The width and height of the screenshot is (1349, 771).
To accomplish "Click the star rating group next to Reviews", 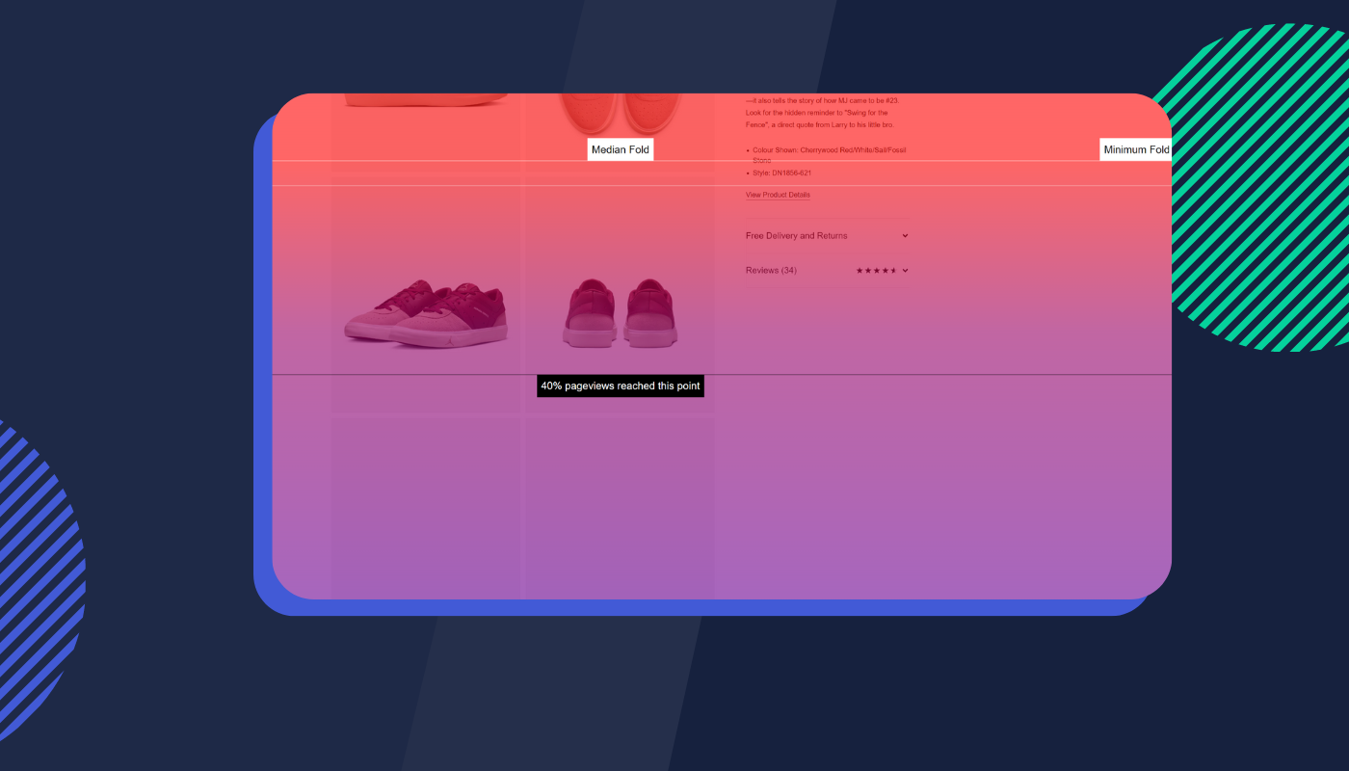I will 877,271.
